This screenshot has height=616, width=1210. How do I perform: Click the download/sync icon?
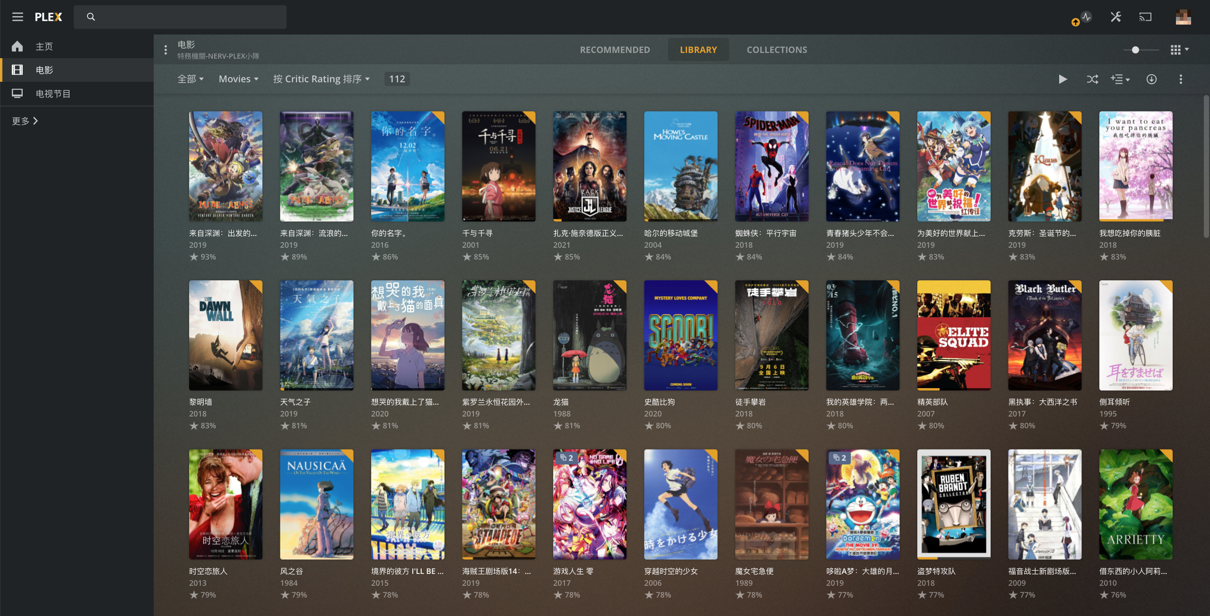(x=1151, y=79)
